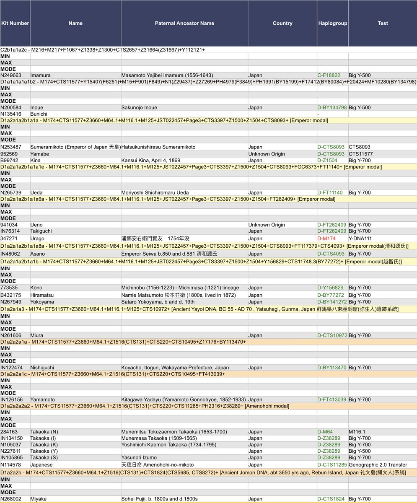Image resolution: width=417 pixels, height=503 pixels.
Task: Open D-Z38289 link in Takaoka (S) row
Action: (x=330, y=458)
